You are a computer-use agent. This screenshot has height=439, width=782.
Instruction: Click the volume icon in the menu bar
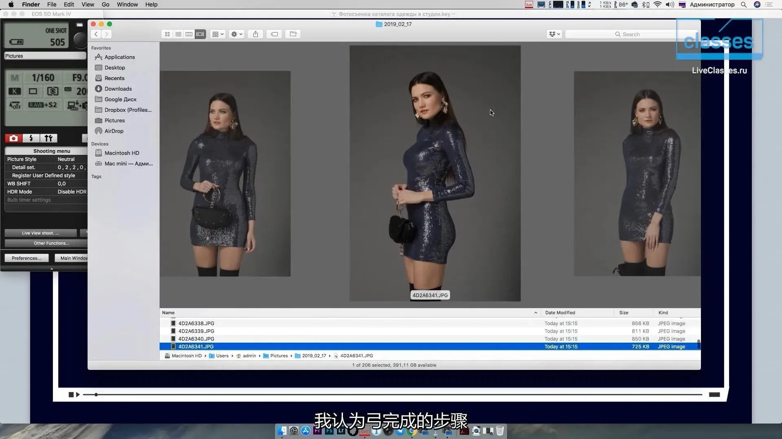[670, 4]
